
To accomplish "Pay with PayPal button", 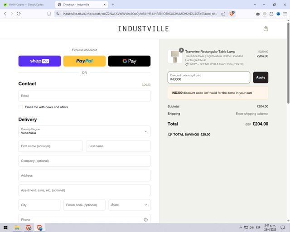I will coord(84,61).
